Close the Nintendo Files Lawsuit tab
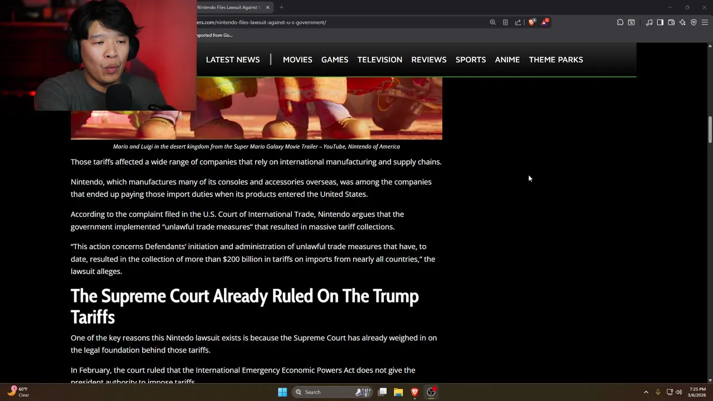The height and width of the screenshot is (401, 713). (x=267, y=7)
